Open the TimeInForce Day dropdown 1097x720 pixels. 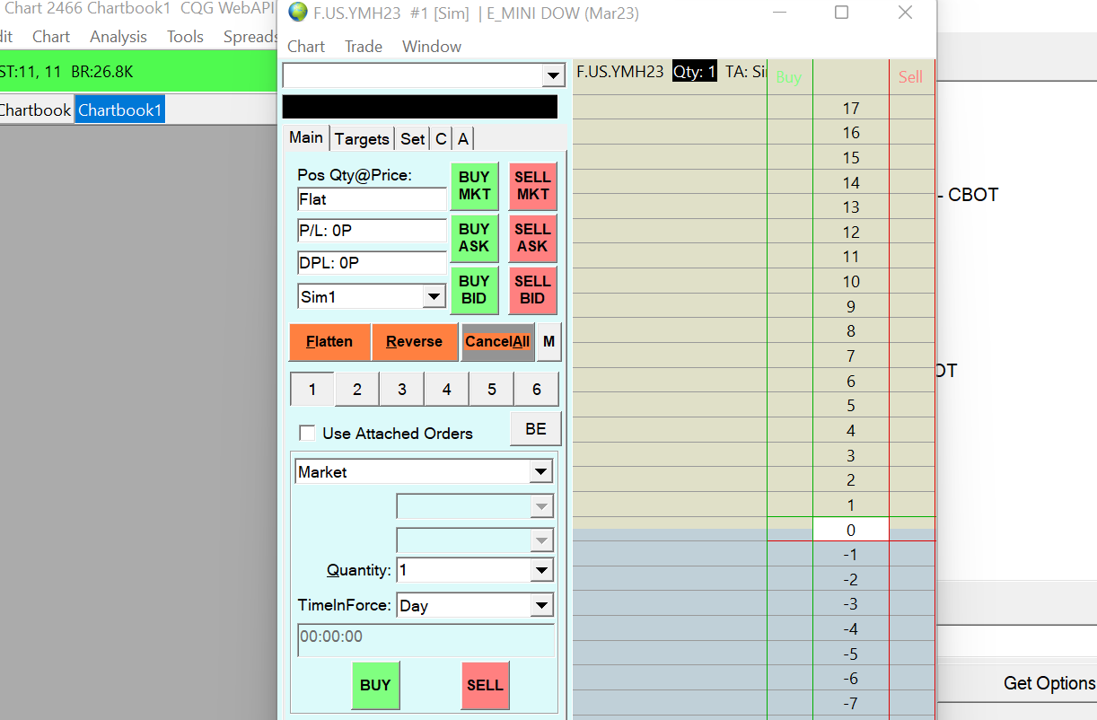(541, 606)
